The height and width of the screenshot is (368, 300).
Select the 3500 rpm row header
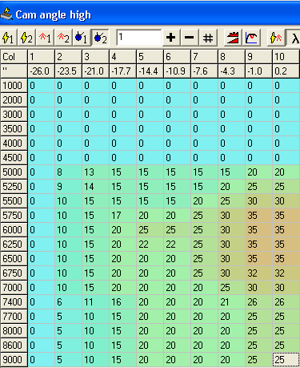[14, 129]
